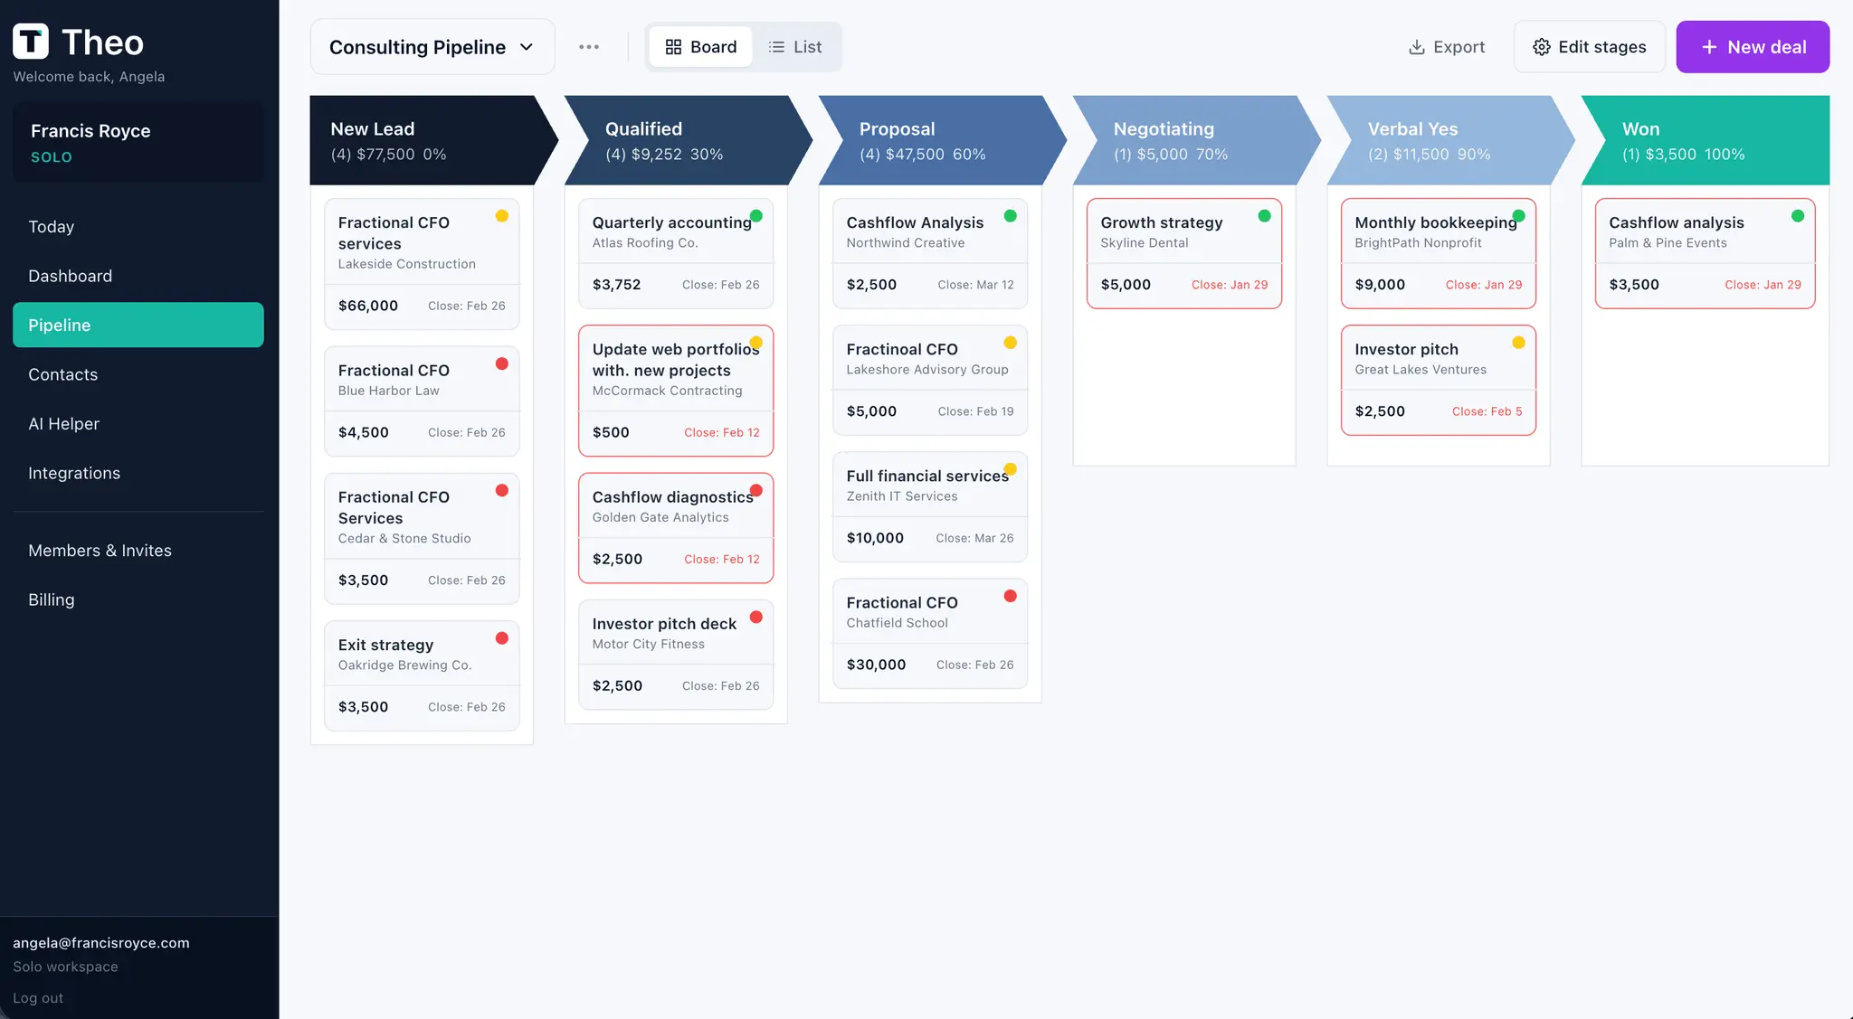
Task: Click the Export button
Action: coord(1447,47)
